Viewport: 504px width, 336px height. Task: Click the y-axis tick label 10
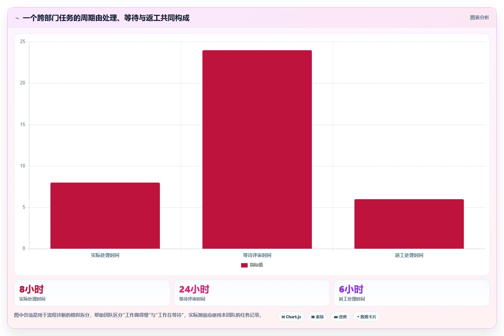tap(22, 166)
